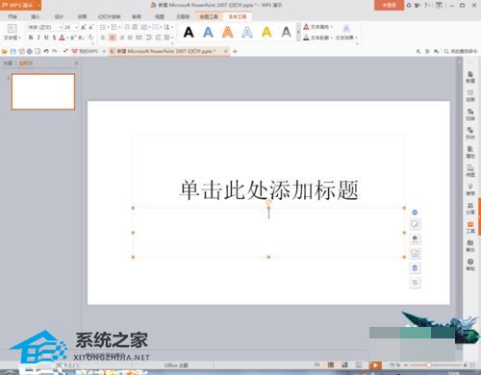Viewport: 481px width, 375px height.
Task: Add a new document tab with plus
Action: coord(235,51)
